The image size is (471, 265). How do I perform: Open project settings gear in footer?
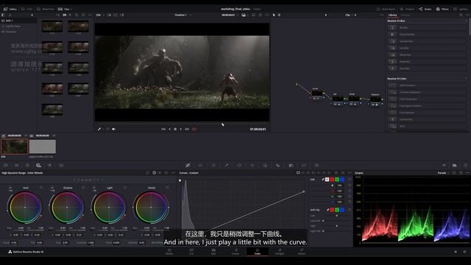pos(464,252)
